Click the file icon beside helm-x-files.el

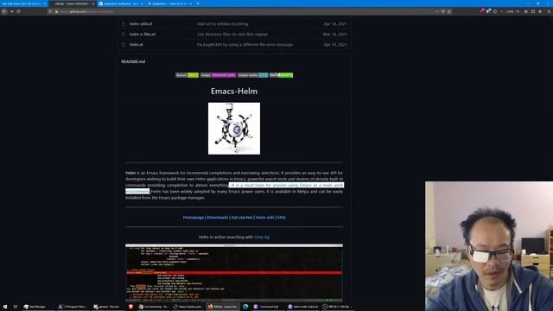(x=124, y=35)
